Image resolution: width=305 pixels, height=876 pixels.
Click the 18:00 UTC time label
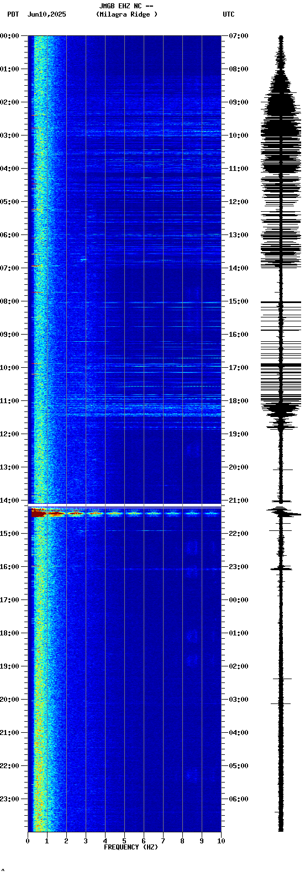(x=238, y=401)
